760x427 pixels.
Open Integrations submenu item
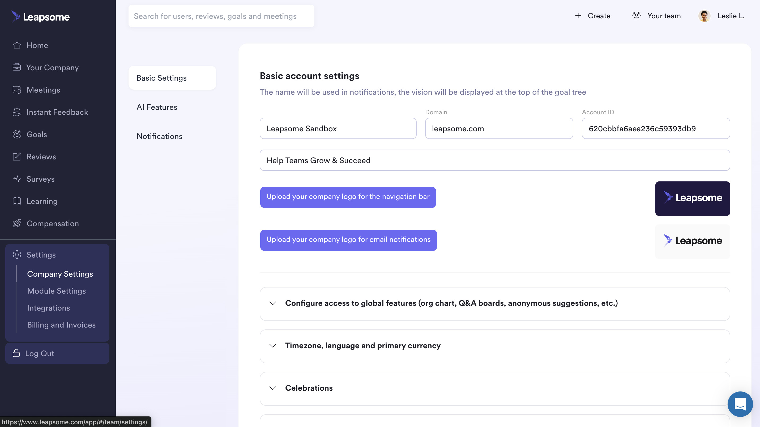(x=48, y=308)
